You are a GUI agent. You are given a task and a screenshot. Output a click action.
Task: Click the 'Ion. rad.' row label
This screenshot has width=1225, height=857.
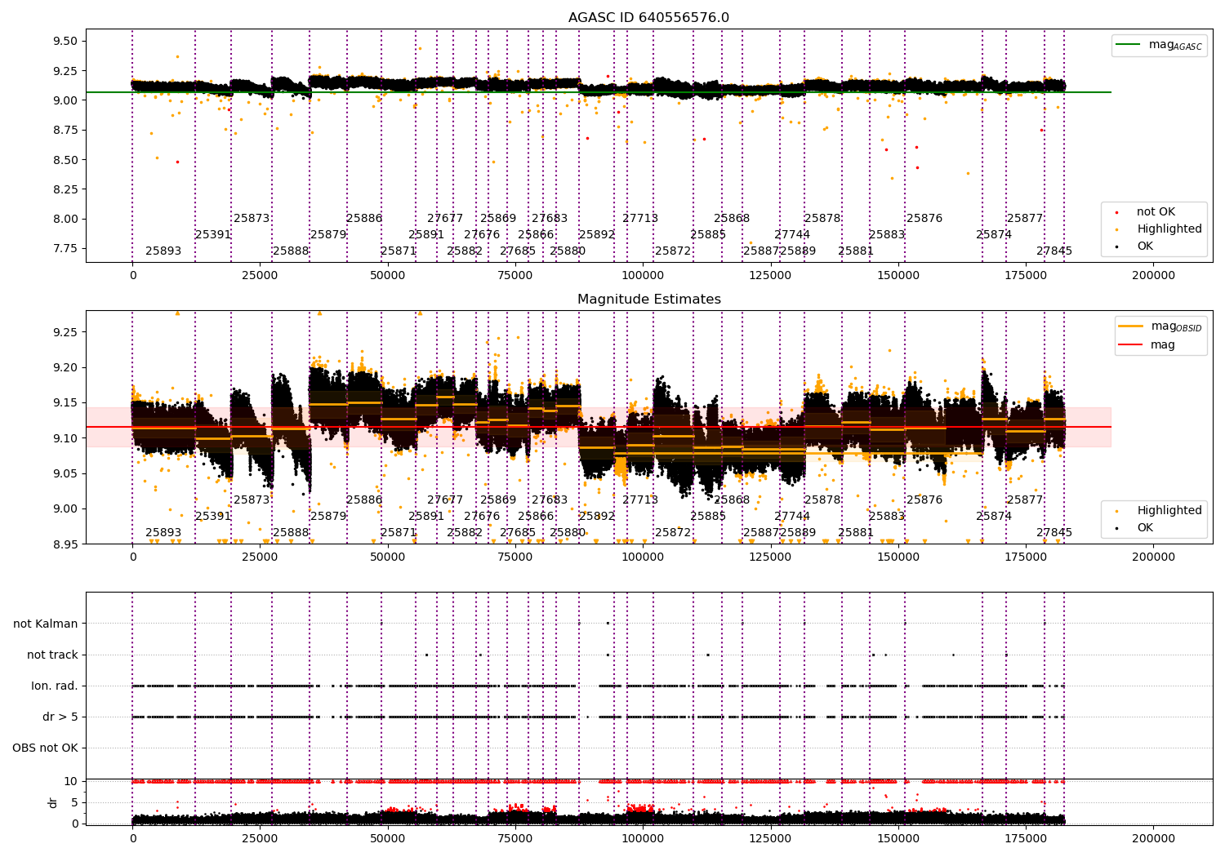pyautogui.click(x=55, y=686)
